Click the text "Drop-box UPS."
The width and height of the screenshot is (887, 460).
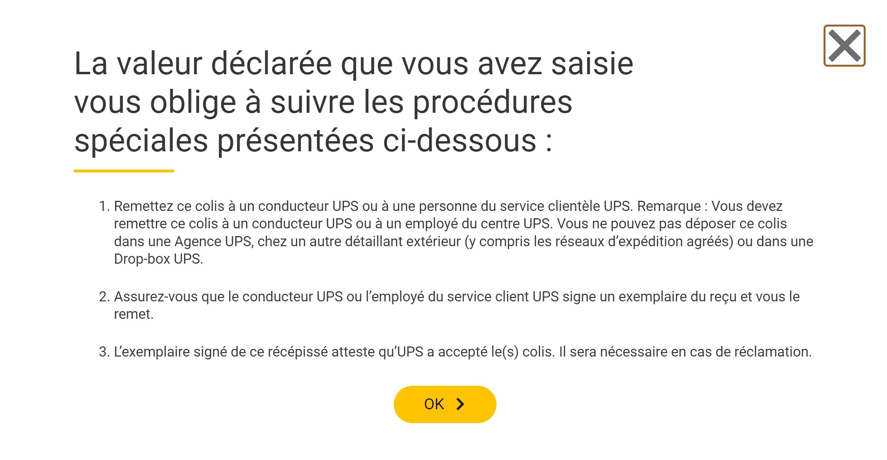pyautogui.click(x=158, y=259)
